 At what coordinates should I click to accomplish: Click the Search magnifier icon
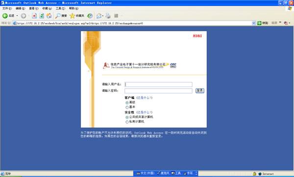(58, 16)
